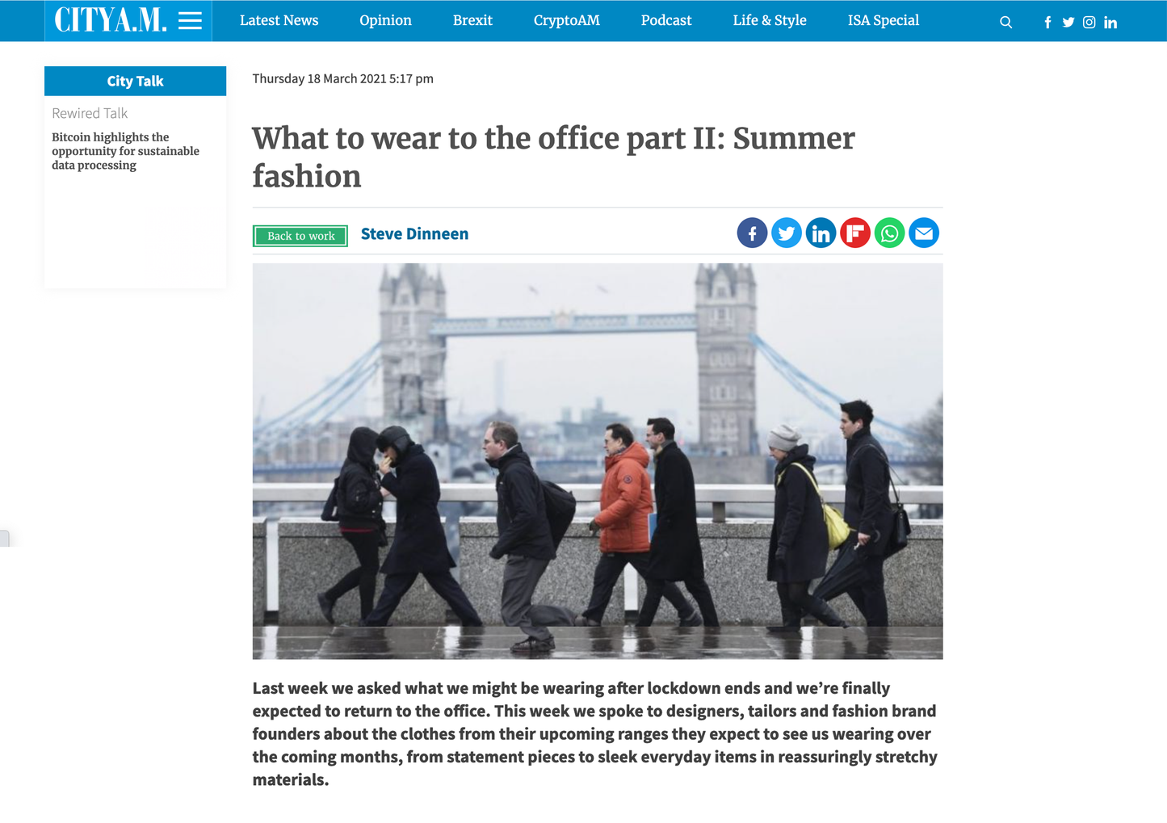1167x823 pixels.
Task: Share article on LinkedIn
Action: point(821,233)
